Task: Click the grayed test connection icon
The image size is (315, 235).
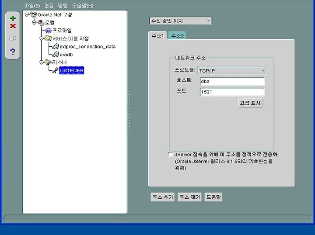Action: pos(13,38)
